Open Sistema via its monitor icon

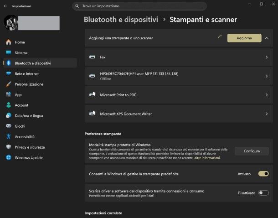click(x=9, y=52)
